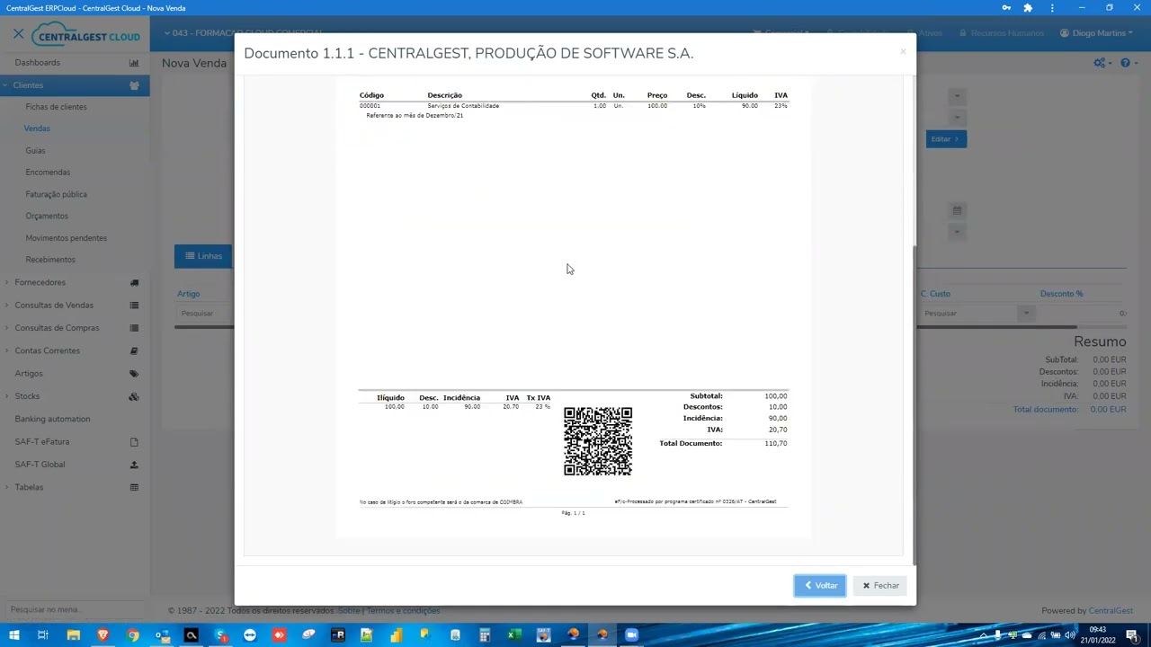Image resolution: width=1151 pixels, height=647 pixels.
Task: Click the Artigo Pesquisar input field
Action: [x=205, y=313]
